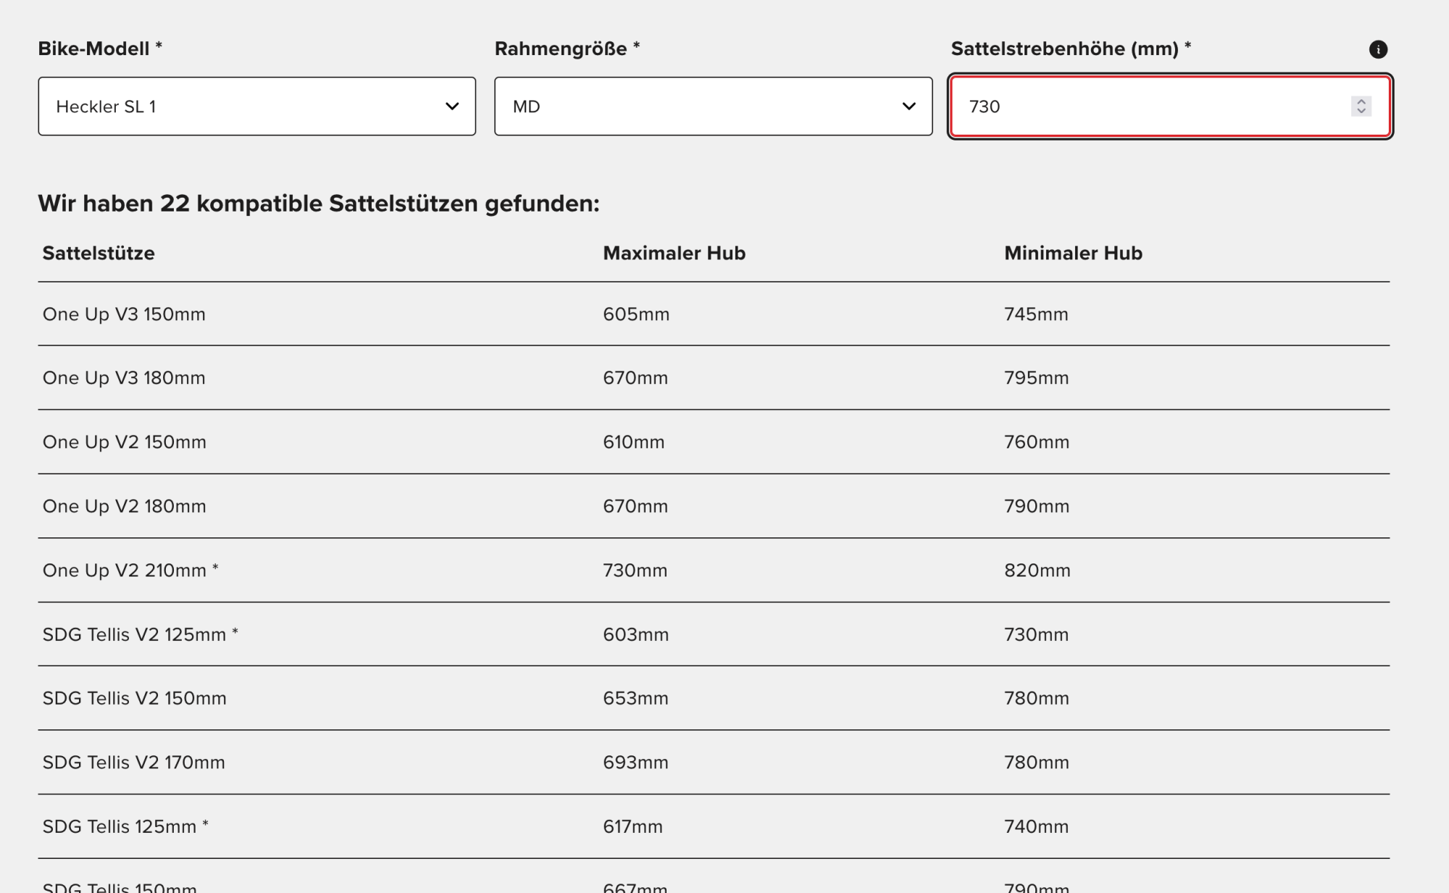Select the SDG Tellis V2 150mm row name
Screen dimensions: 1449x893
pos(135,698)
